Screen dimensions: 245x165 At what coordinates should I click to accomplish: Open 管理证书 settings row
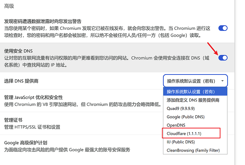pyautogui.click(x=81, y=123)
